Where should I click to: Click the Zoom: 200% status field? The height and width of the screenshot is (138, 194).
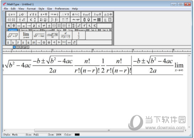(x=55, y=134)
